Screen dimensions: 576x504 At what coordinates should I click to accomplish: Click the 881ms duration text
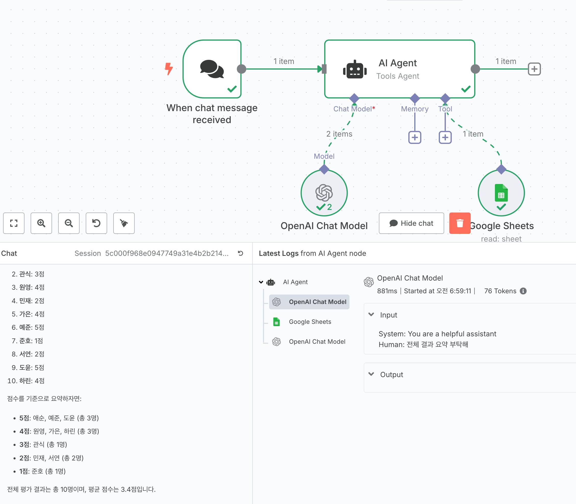click(x=387, y=291)
